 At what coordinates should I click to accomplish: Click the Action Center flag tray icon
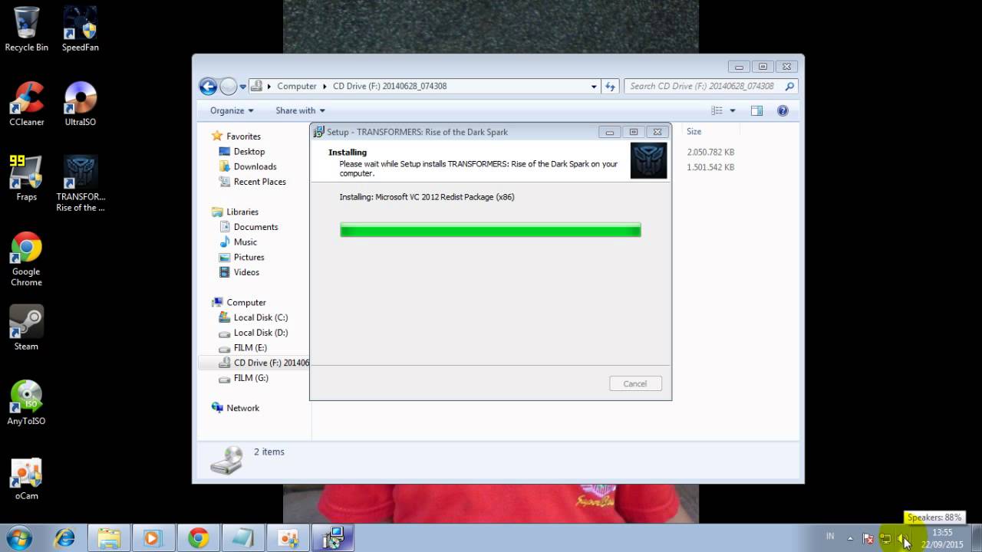[x=868, y=538]
